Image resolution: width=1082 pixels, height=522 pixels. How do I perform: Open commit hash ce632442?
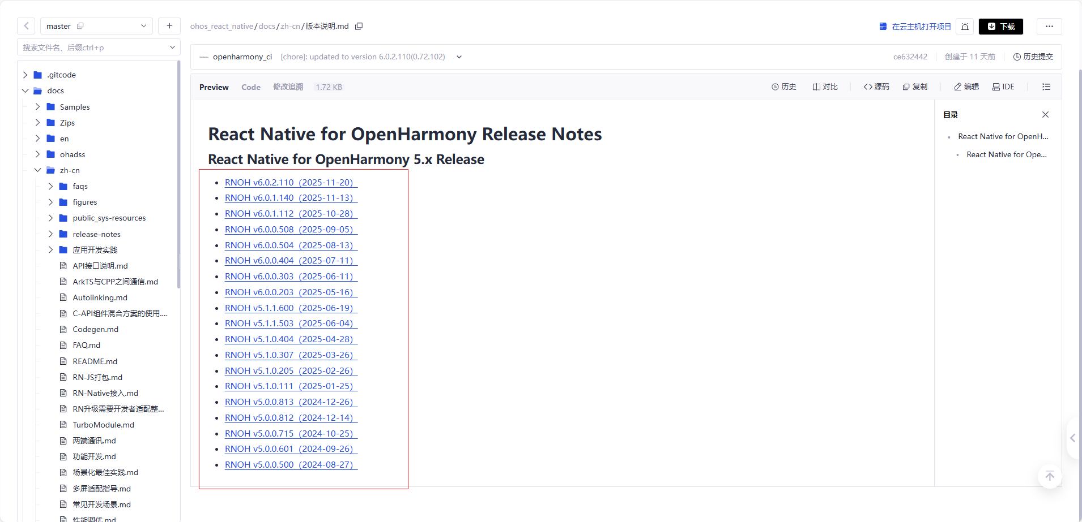(910, 57)
